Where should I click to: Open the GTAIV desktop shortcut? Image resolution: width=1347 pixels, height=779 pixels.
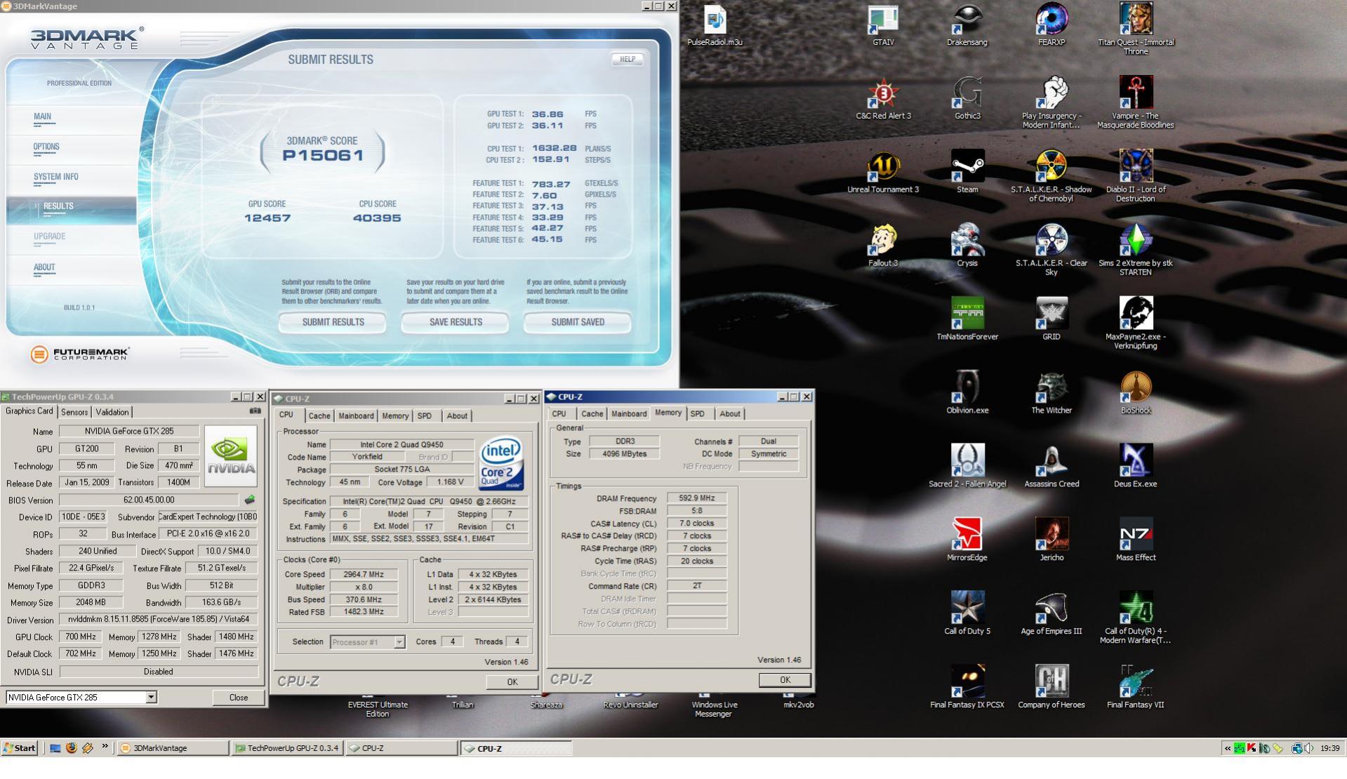883,25
